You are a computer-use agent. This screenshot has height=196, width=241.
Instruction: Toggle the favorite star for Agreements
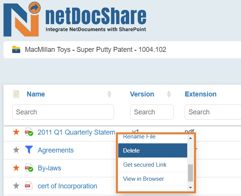click(x=16, y=150)
